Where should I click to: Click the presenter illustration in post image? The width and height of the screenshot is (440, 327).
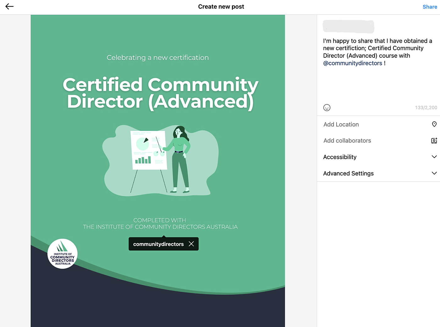point(160,160)
